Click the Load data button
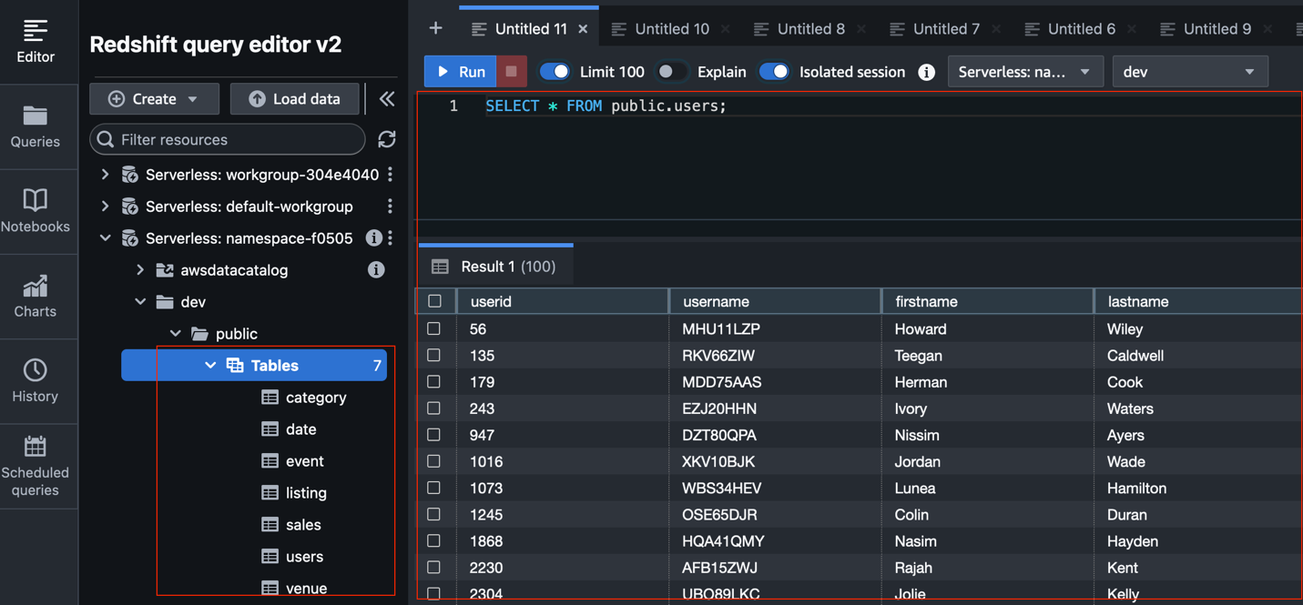The height and width of the screenshot is (605, 1303). pyautogui.click(x=294, y=98)
